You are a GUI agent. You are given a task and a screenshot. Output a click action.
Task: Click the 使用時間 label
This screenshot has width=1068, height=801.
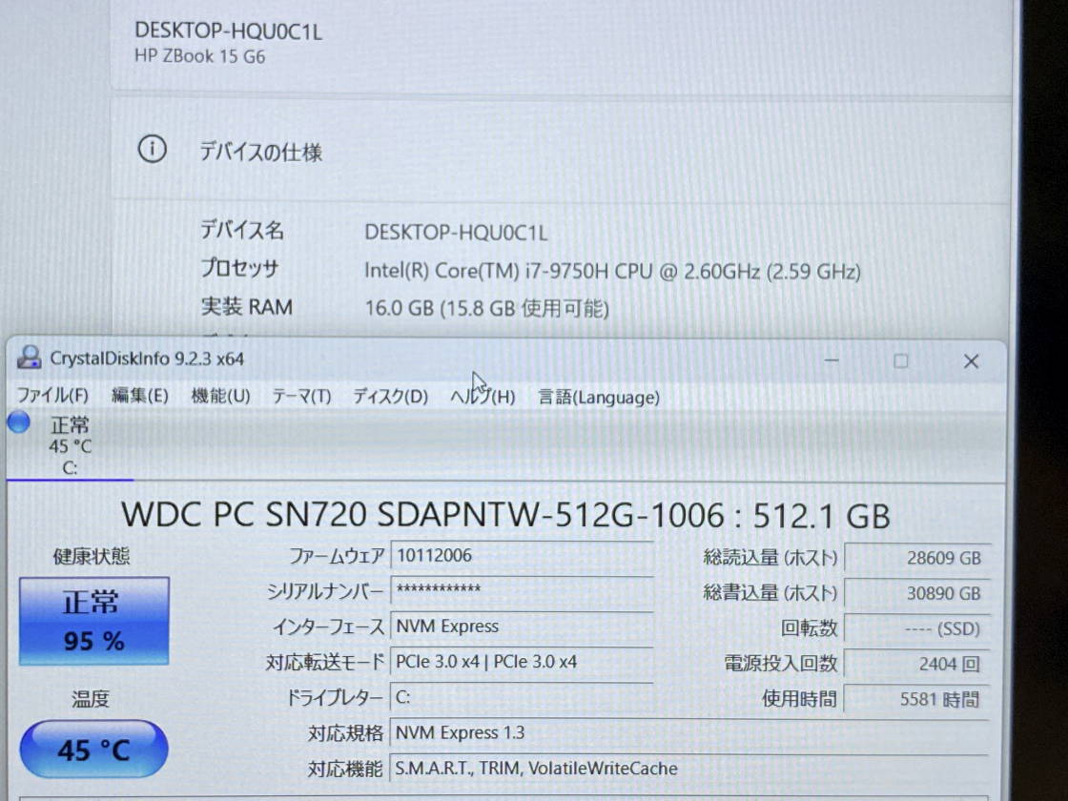[x=800, y=699]
